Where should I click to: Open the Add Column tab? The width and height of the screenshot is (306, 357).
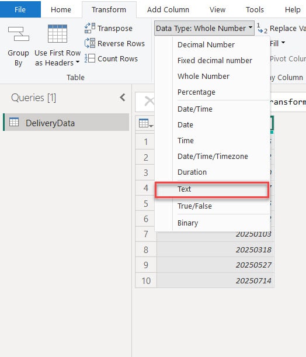pyautogui.click(x=168, y=9)
